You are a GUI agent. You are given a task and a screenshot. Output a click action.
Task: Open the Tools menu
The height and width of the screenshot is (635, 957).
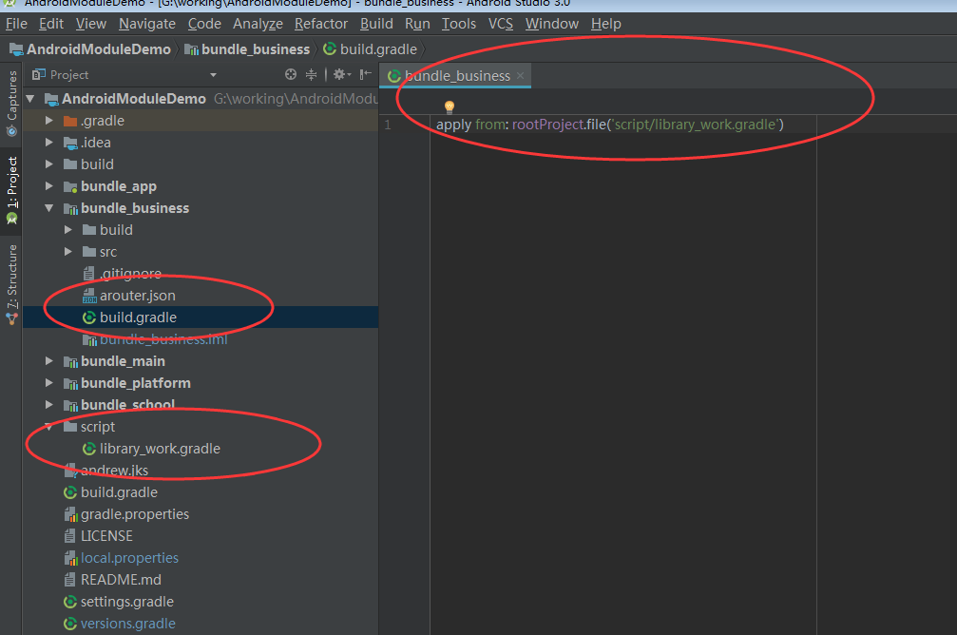click(459, 24)
